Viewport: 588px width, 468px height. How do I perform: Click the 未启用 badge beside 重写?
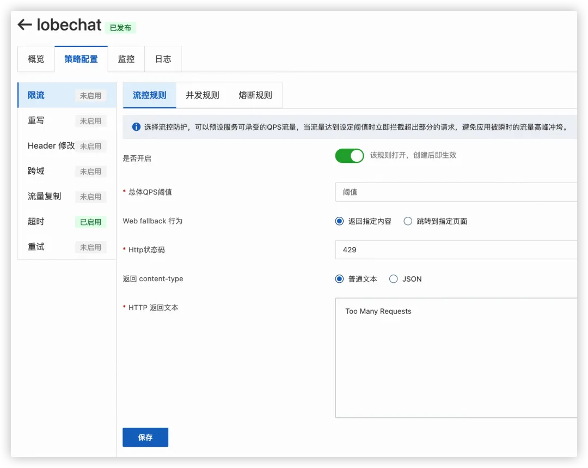click(91, 121)
